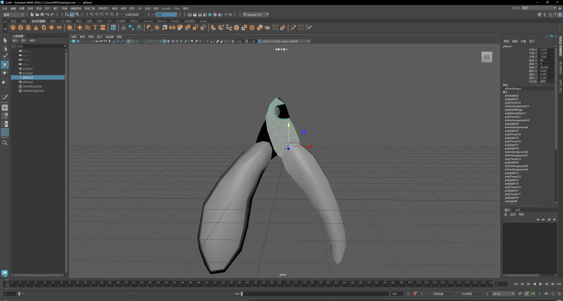Click the Maya home logo button
563x301 pixels.
click(x=5, y=273)
